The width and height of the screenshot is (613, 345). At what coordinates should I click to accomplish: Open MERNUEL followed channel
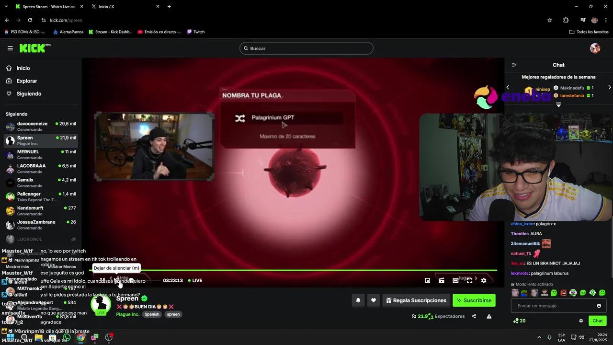(41, 154)
